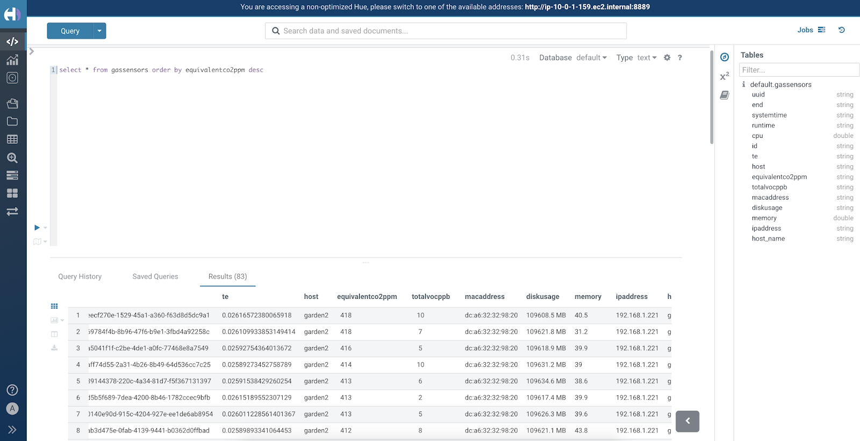Open the query editor from the sidebar
The width and height of the screenshot is (860, 441).
tap(12, 41)
